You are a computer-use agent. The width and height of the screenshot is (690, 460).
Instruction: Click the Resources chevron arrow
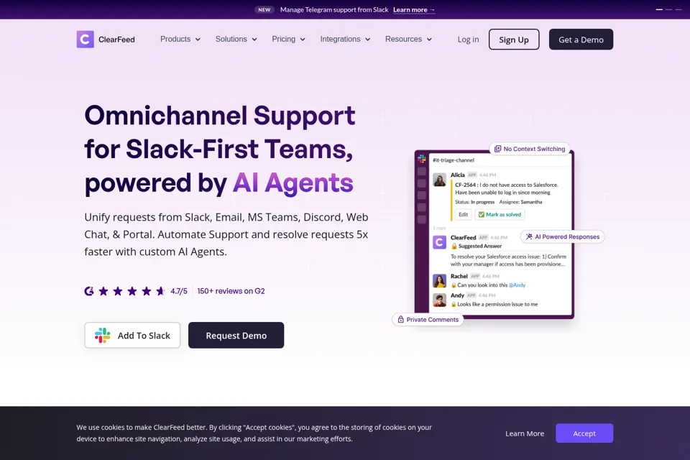tap(429, 40)
